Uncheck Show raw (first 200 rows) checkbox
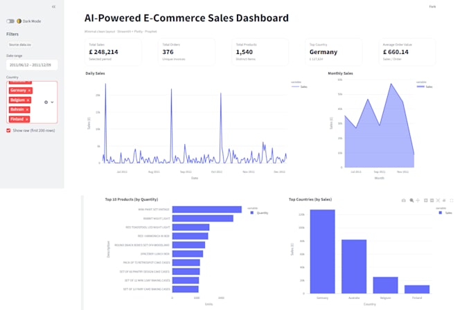The height and width of the screenshot is (310, 471). point(8,131)
